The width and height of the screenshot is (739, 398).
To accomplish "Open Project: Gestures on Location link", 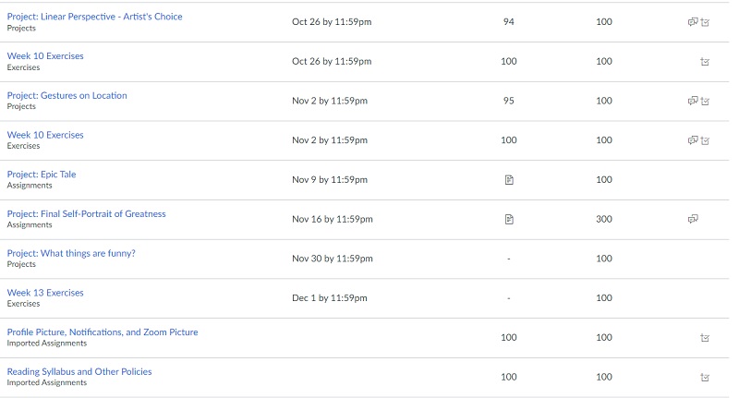I will 67,96.
